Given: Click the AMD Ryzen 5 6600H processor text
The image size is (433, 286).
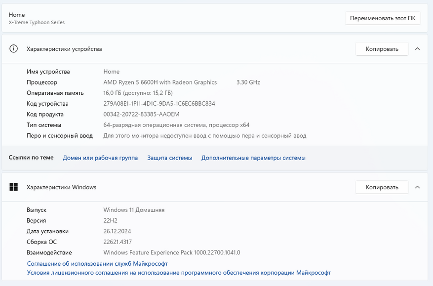Looking at the screenshot, I should 160,82.
